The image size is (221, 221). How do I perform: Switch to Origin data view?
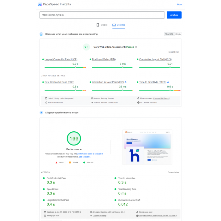(x=178, y=34)
